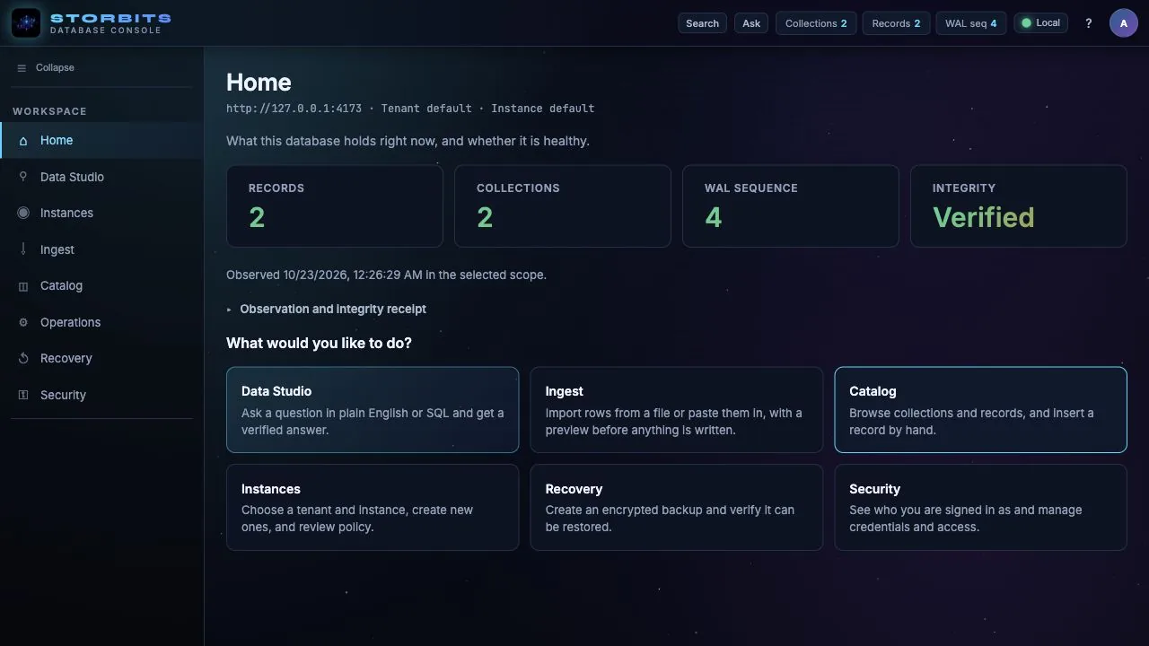Open the Instances card

(373, 507)
